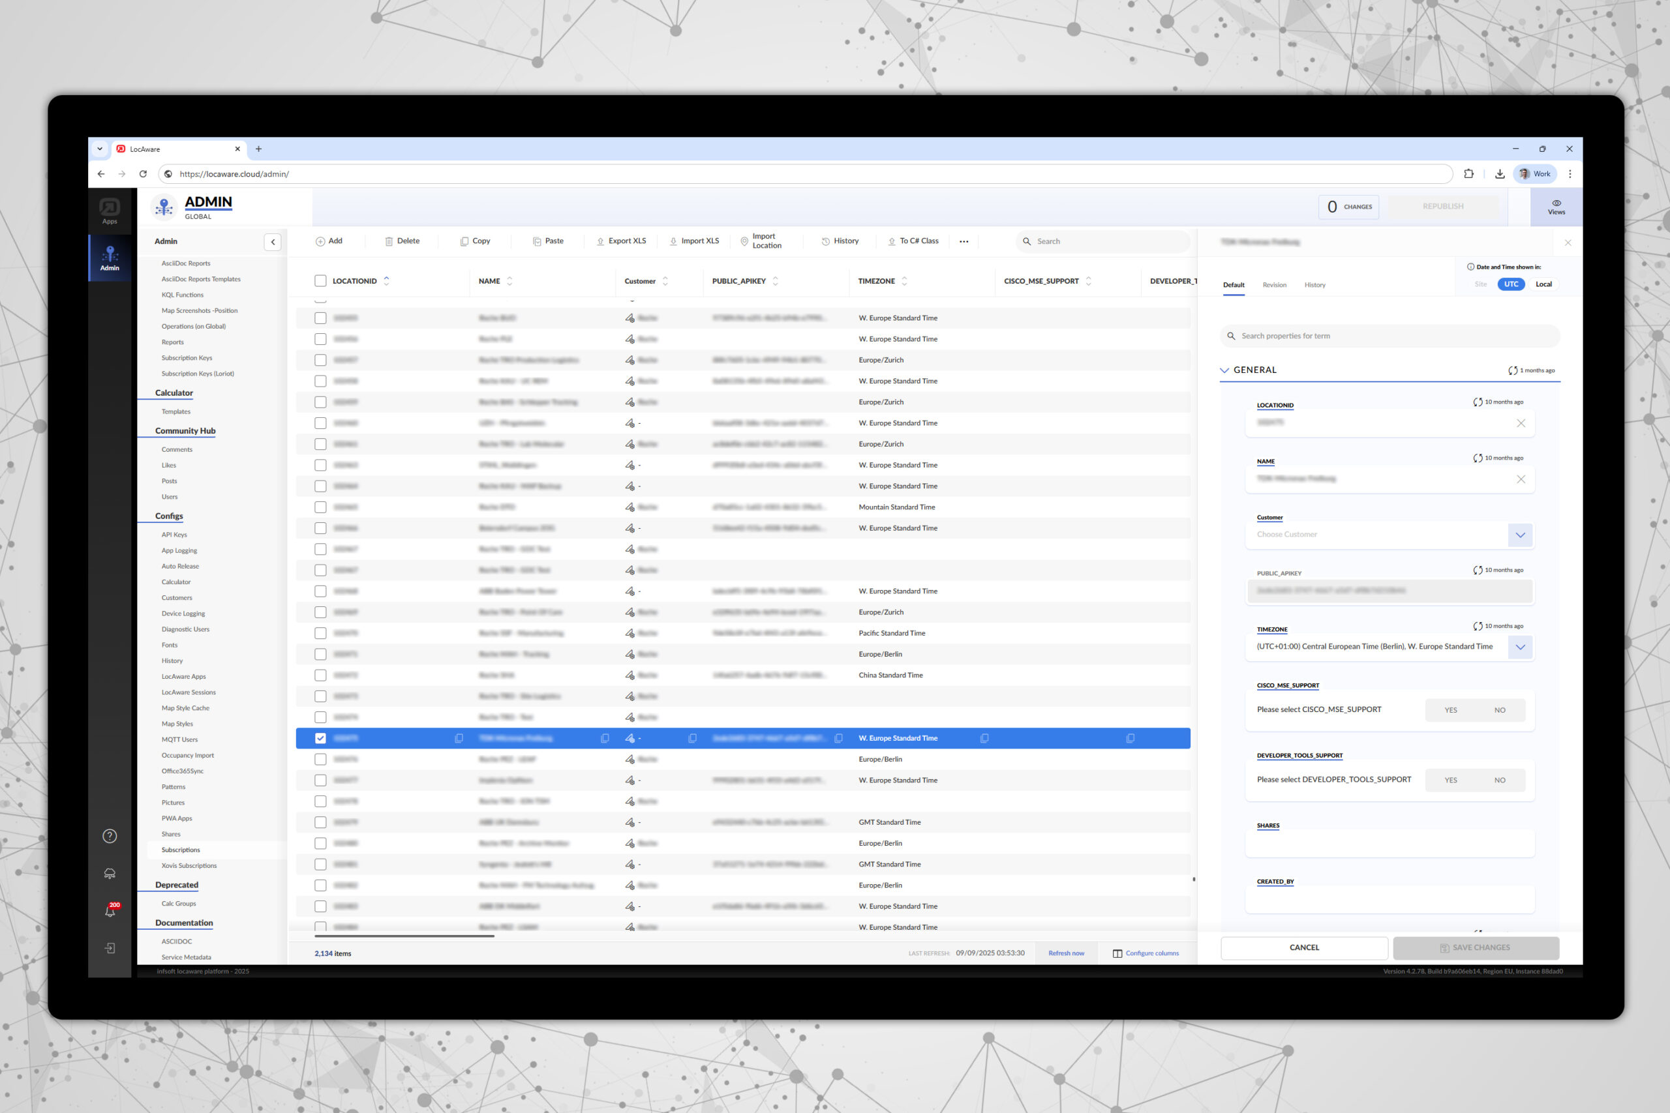
Task: Expand the TIMEZONE dropdown arrow
Action: point(1519,647)
